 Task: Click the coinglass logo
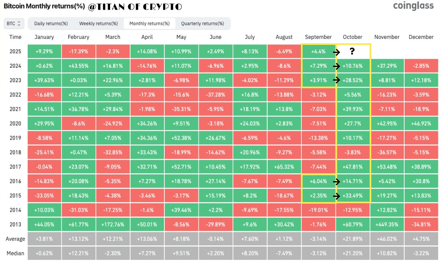tap(413, 6)
